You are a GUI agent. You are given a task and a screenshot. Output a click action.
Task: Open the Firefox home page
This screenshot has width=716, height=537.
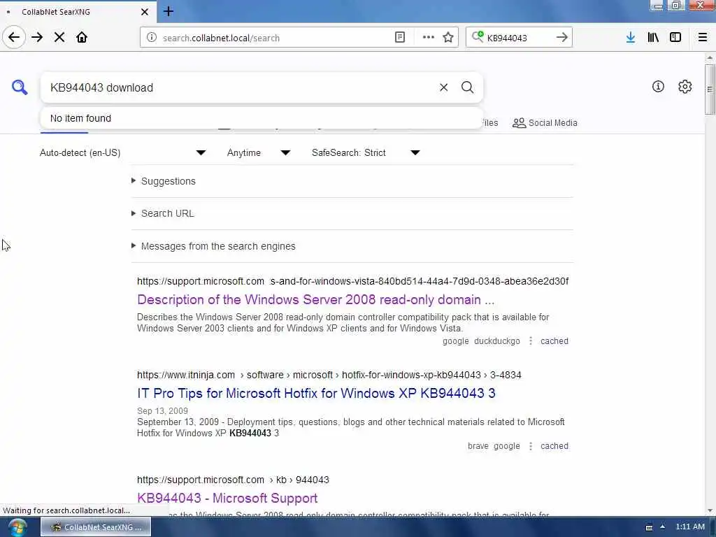pyautogui.click(x=82, y=37)
